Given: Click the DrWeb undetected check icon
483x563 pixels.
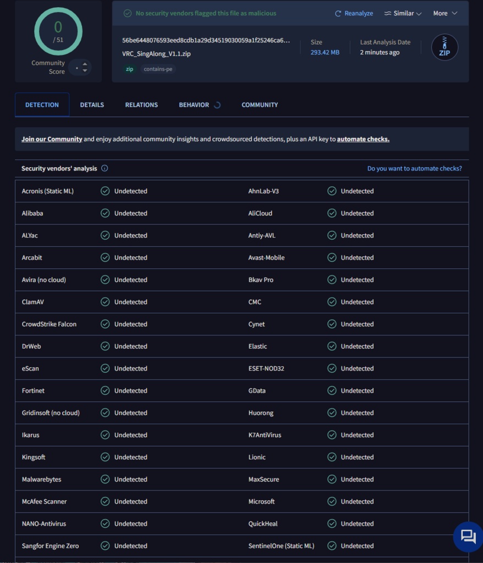Looking at the screenshot, I should click(105, 346).
